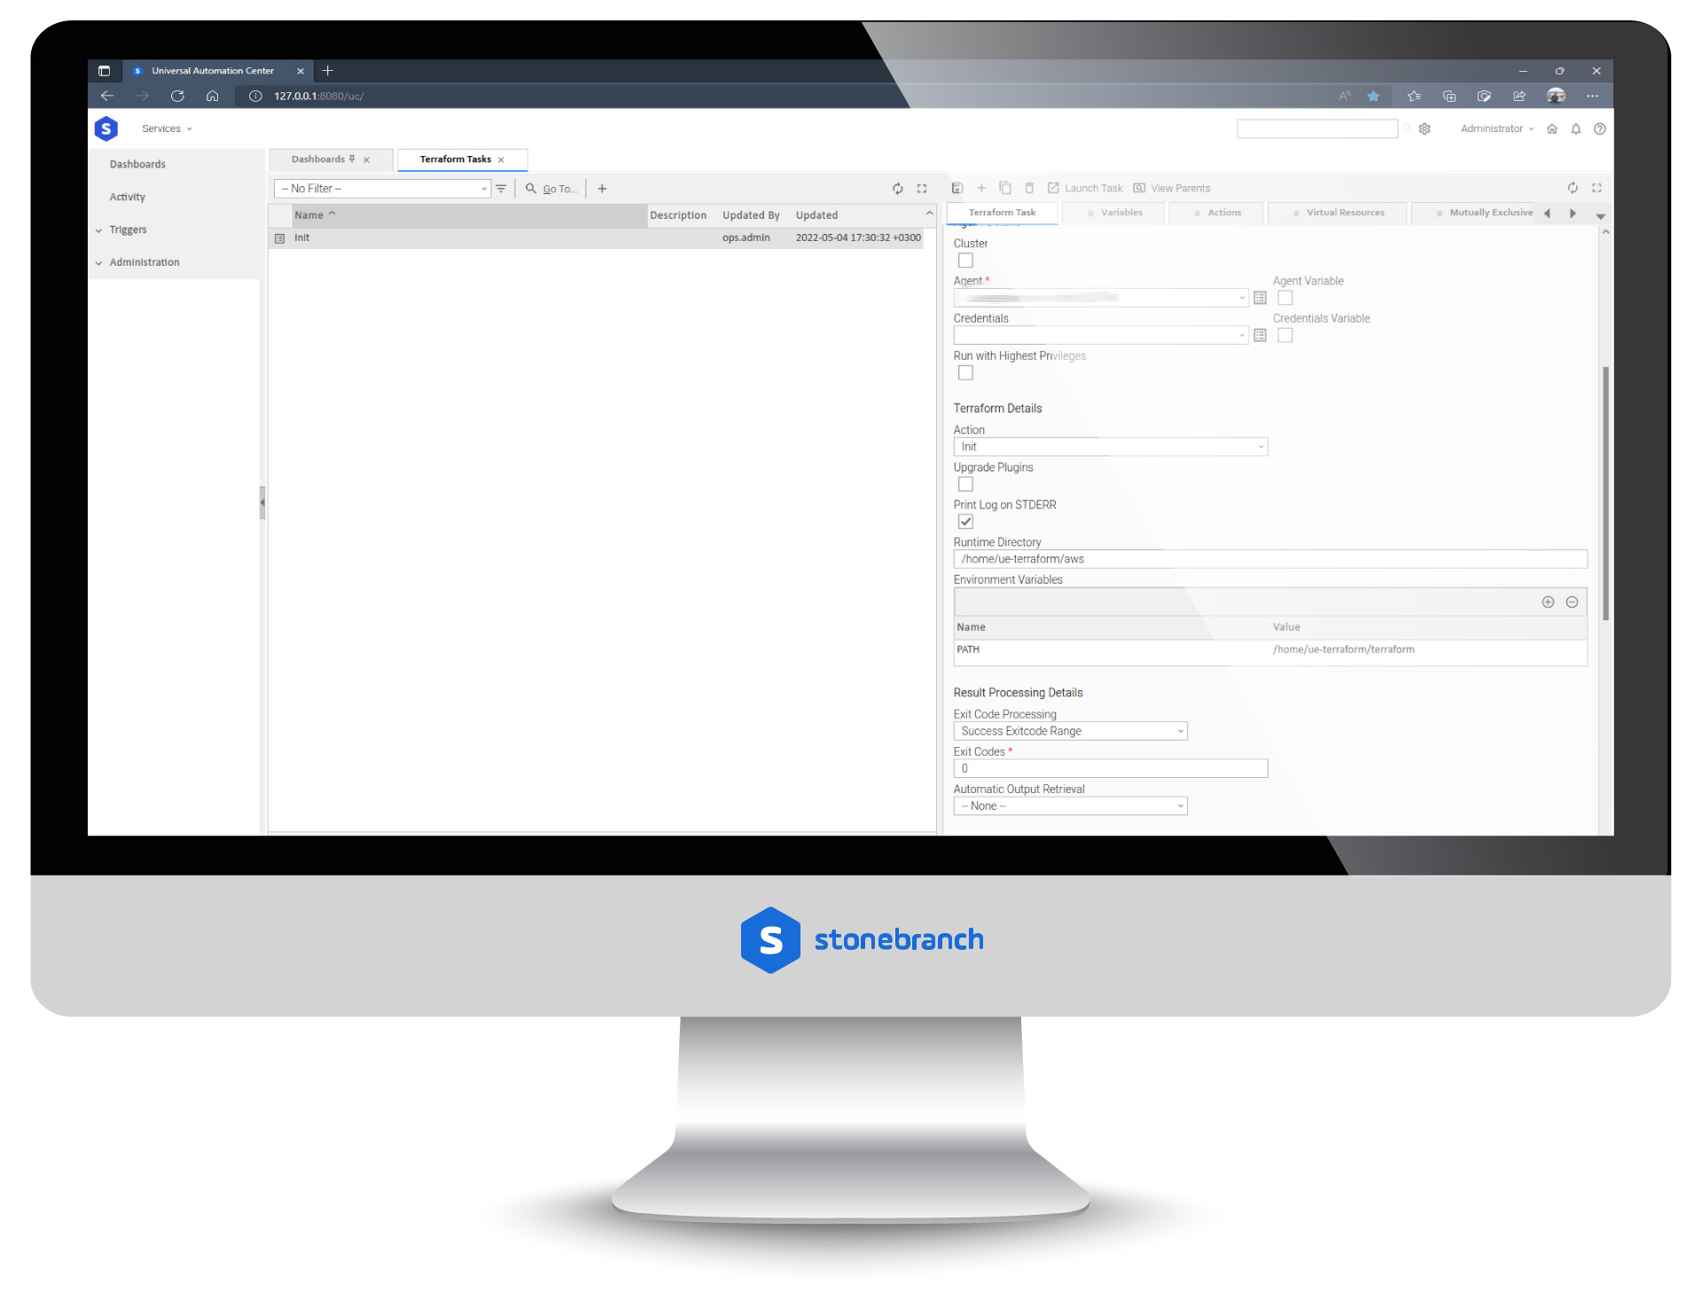Click the Settings gear icon top right
Screen dimensions: 1702x1307
coord(1425,128)
